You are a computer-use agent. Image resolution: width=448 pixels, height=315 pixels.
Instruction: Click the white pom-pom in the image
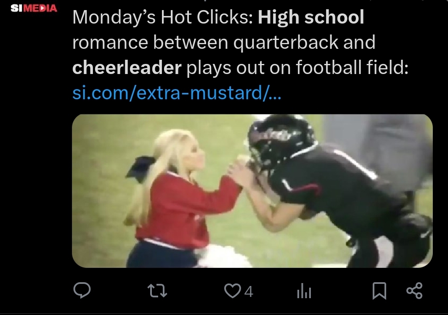pos(223,257)
